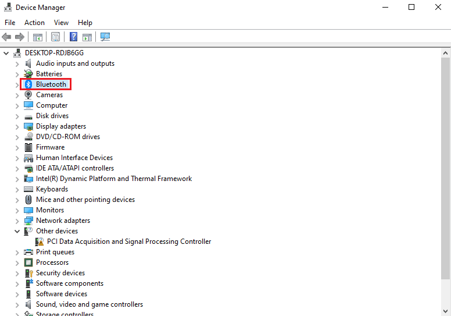This screenshot has width=451, height=316.
Task: Click the Human Interface Devices icon
Action: [x=28, y=158]
